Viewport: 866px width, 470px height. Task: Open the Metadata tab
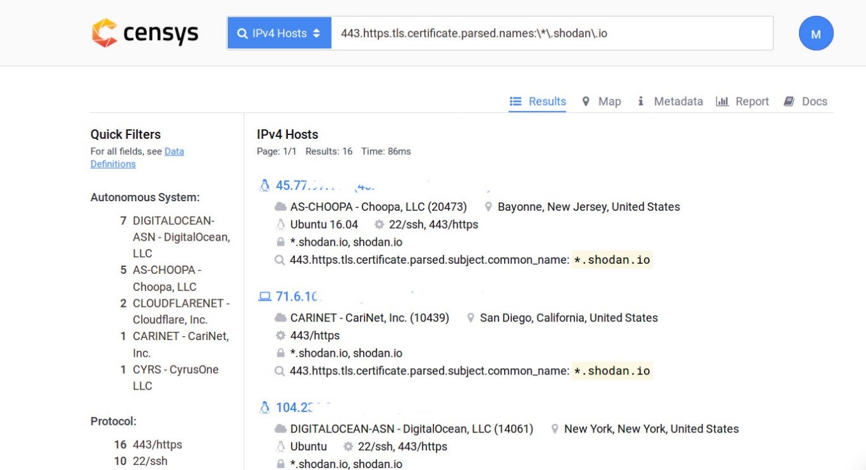coord(669,101)
